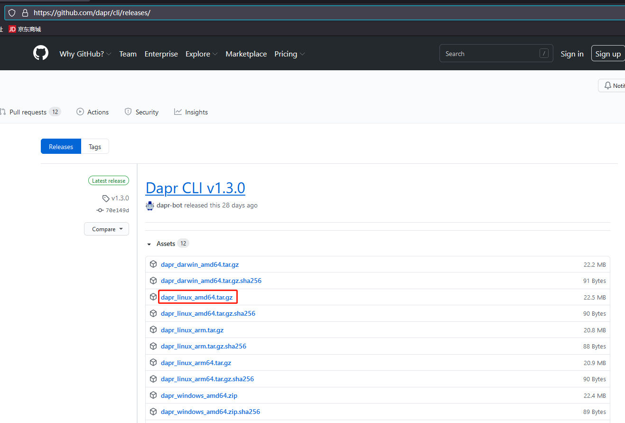Click the Latest release badge

tap(109, 181)
